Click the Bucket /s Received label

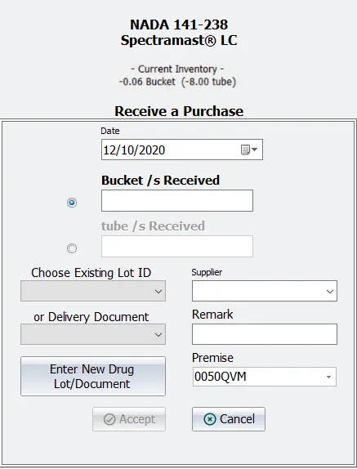[x=161, y=181]
